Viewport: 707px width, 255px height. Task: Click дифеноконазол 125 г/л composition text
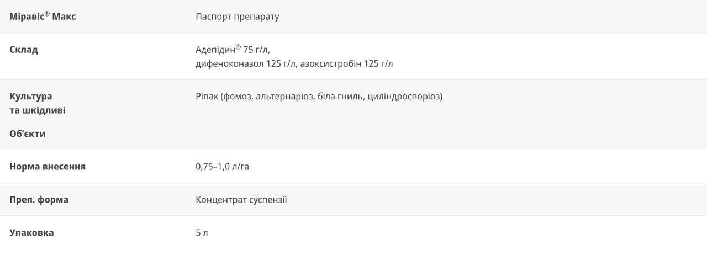pyautogui.click(x=247, y=63)
